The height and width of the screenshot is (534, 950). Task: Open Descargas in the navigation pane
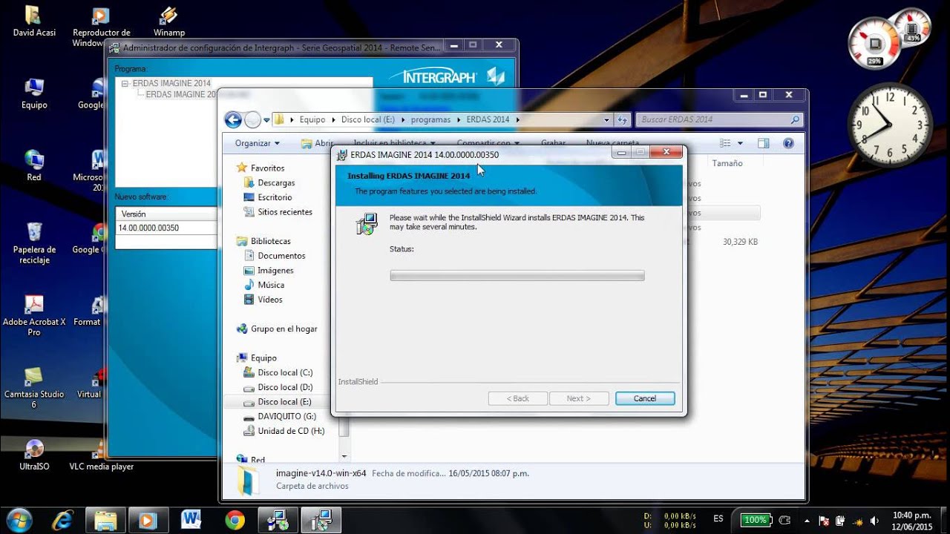pos(276,182)
